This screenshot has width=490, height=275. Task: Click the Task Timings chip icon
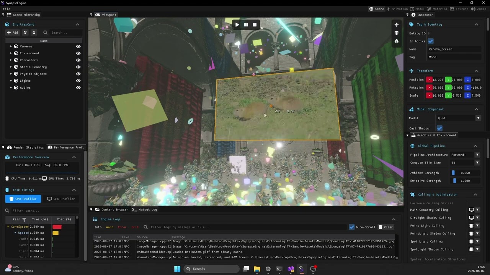(7, 190)
